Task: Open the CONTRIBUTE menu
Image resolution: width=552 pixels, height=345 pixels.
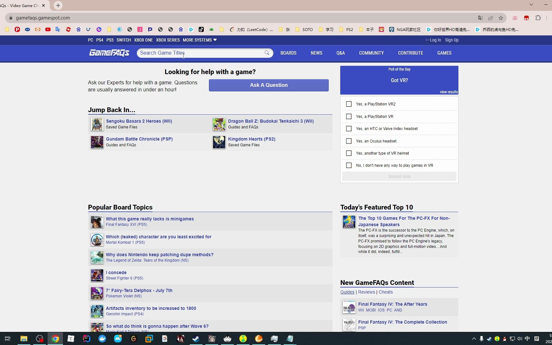Action: (x=410, y=53)
